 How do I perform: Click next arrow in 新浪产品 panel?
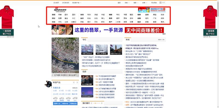click(77, 82)
